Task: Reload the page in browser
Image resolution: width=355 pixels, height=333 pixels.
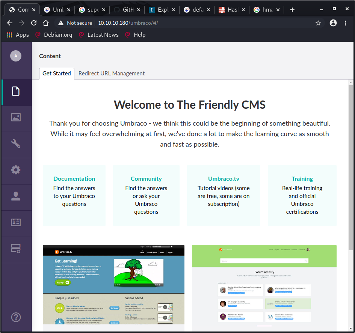Action: click(x=34, y=23)
